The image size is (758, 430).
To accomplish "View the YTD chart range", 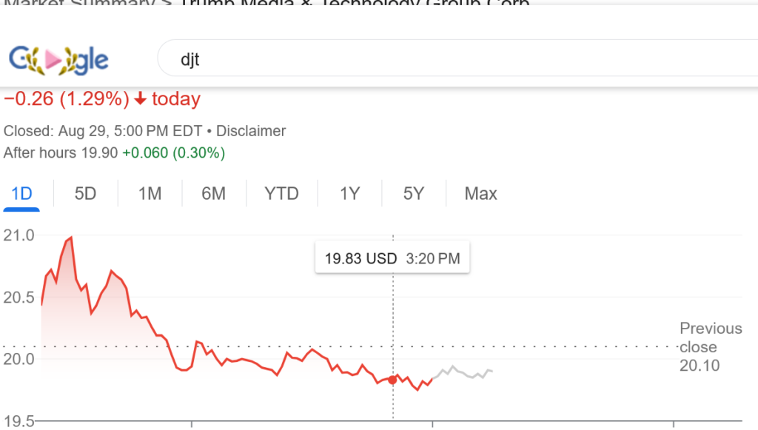I will coord(281,194).
